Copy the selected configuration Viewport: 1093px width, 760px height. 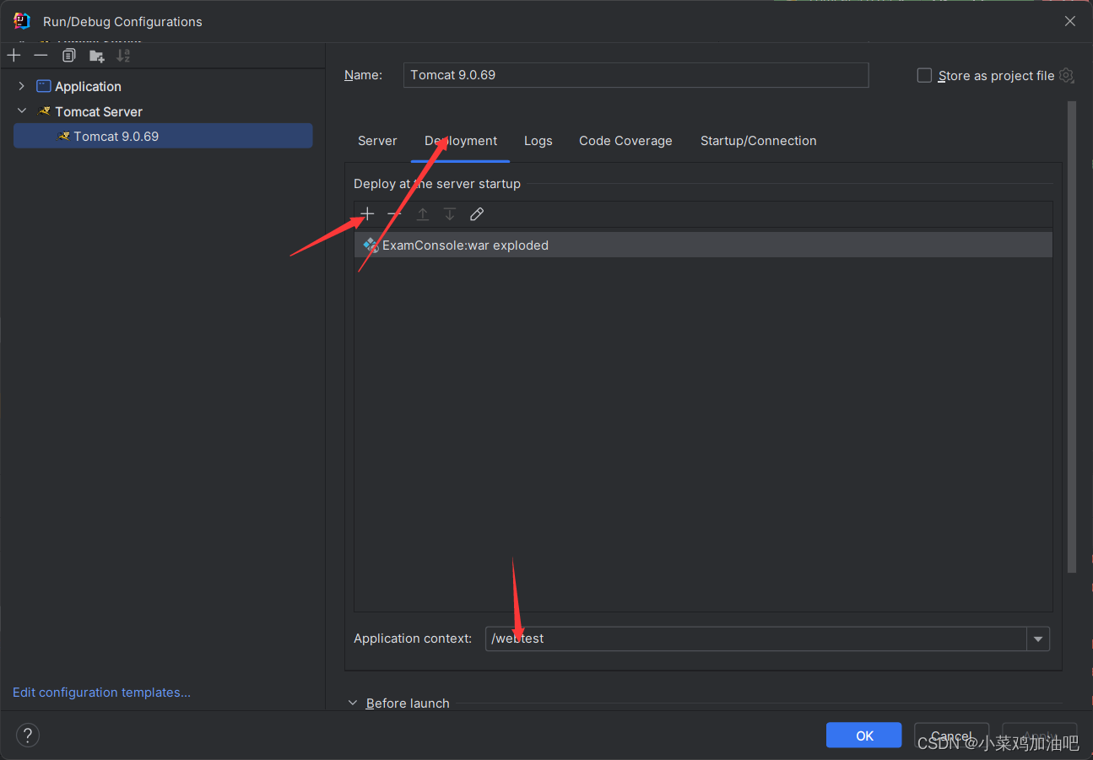[x=69, y=56]
